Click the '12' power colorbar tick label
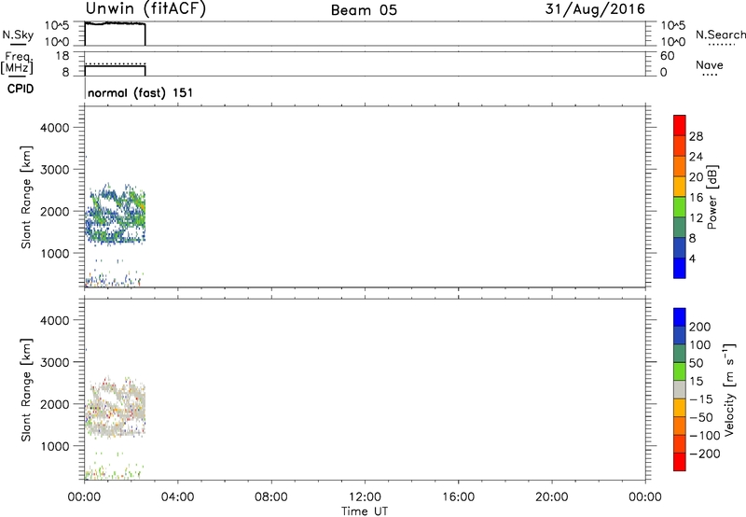 (696, 218)
